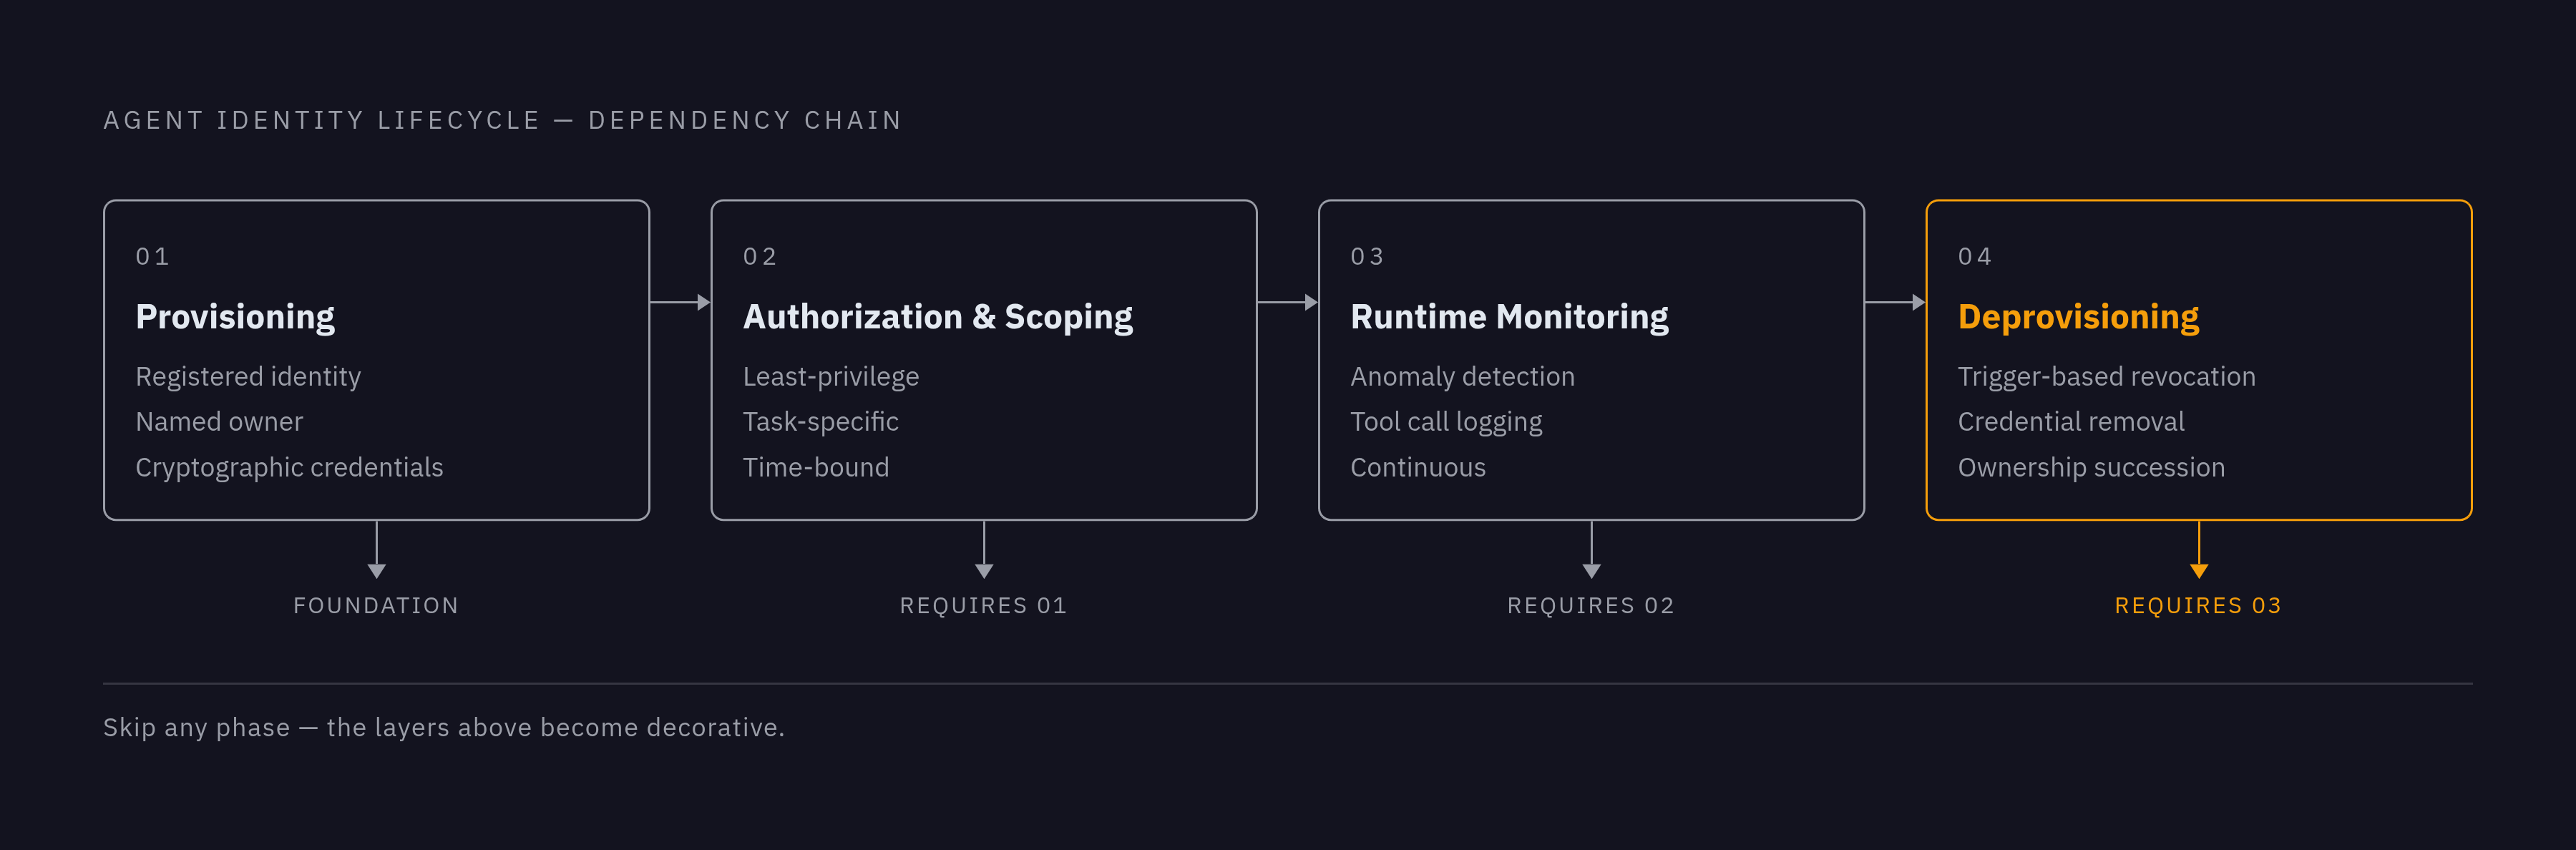Click 'Task-specific' line
The width and height of the screenshot is (2576, 850).
[x=821, y=422]
